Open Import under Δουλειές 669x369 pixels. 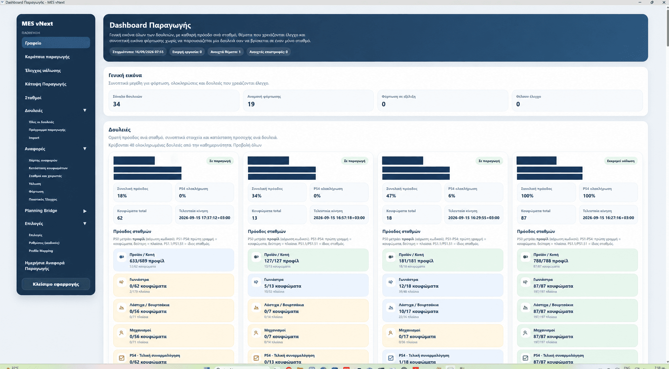pyautogui.click(x=34, y=138)
